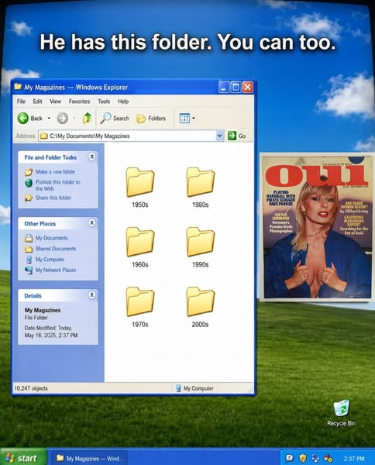This screenshot has height=465, width=375.
Task: Go up one folder level
Action: (87, 118)
